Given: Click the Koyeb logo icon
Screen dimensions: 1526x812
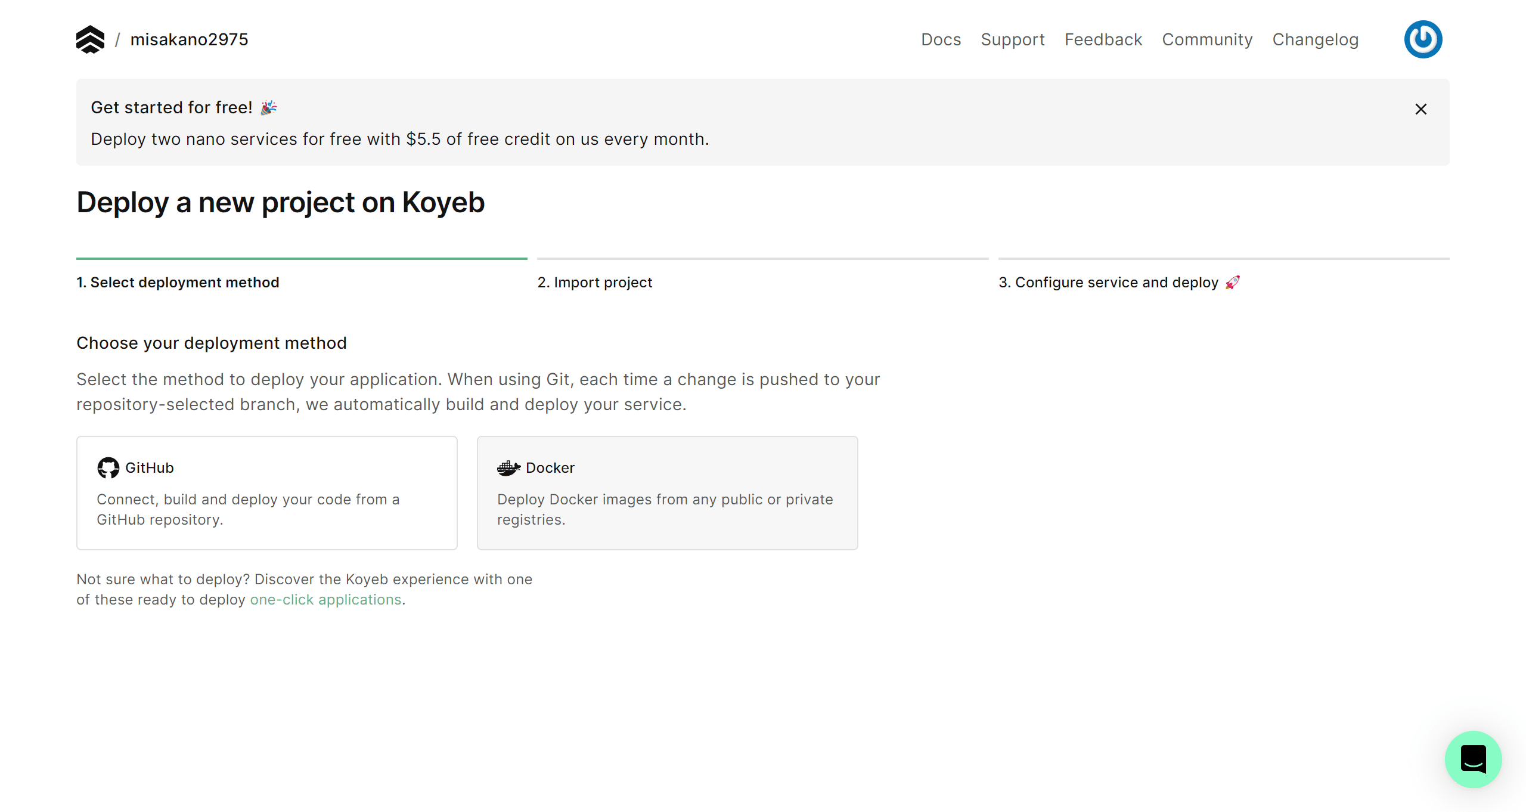Looking at the screenshot, I should [90, 39].
